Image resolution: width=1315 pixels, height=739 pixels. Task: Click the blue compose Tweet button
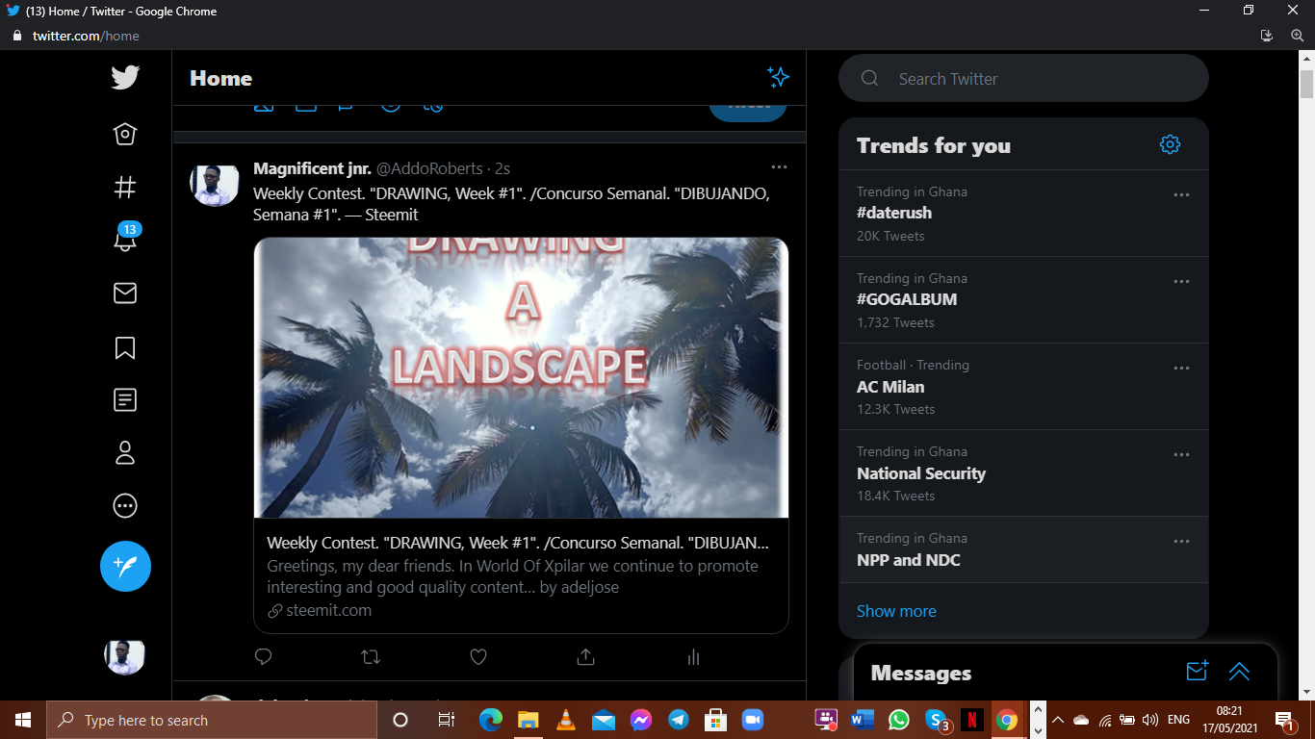[x=125, y=566]
